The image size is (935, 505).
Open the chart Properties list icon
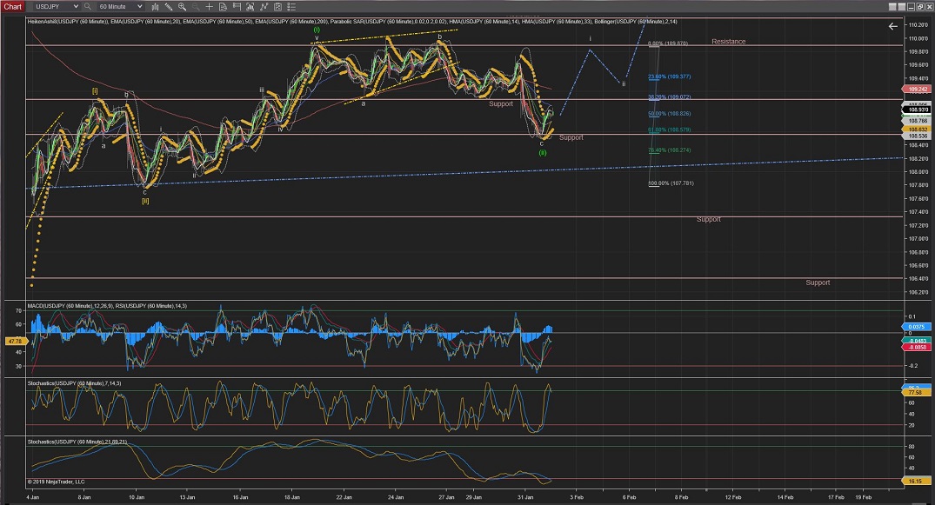click(291, 6)
